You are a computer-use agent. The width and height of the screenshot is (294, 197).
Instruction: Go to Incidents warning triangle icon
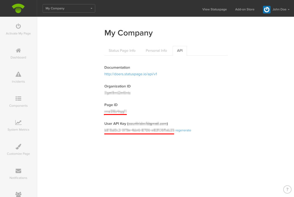(18, 74)
